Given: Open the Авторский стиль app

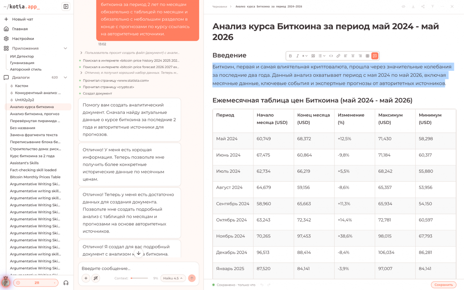Looking at the screenshot, I should click(x=26, y=69).
